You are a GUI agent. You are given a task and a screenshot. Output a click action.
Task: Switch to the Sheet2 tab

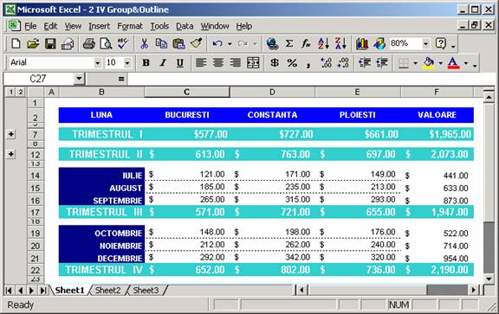click(108, 290)
